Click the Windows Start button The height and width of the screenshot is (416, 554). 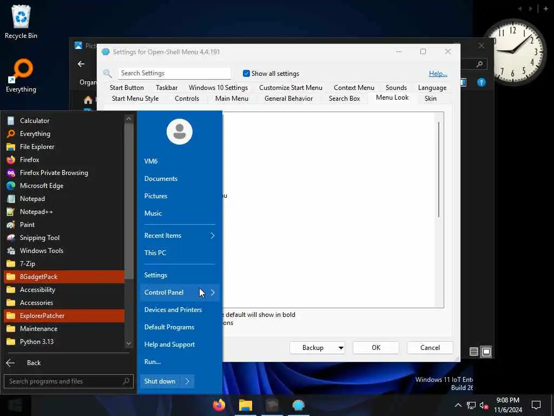click(15, 405)
